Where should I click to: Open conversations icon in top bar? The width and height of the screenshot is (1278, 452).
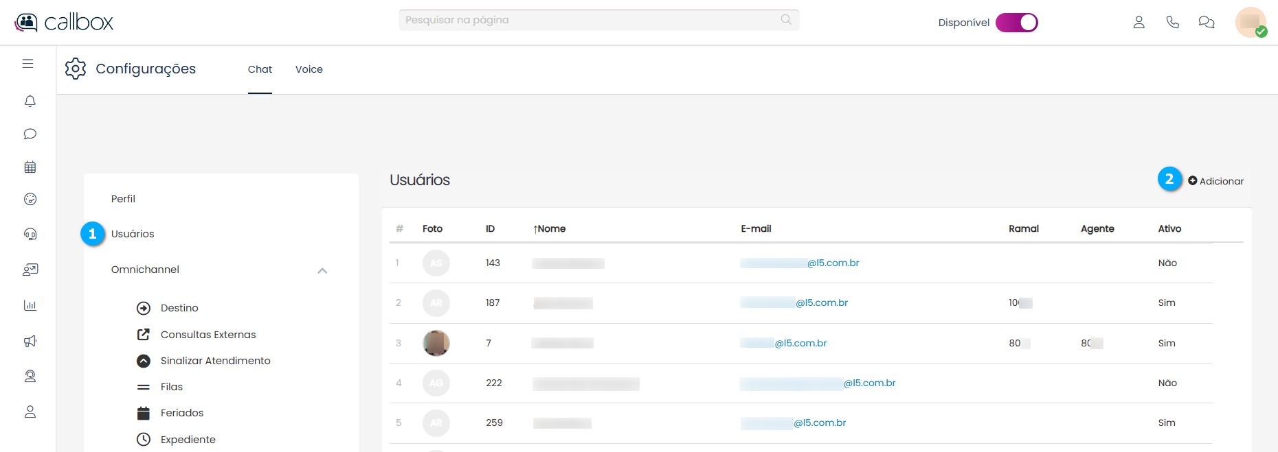click(1206, 23)
